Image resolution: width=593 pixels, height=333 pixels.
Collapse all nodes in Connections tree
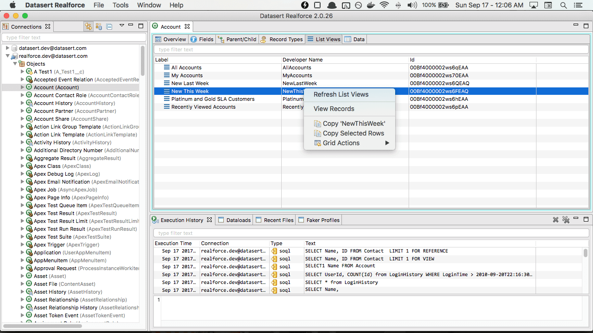tap(109, 27)
